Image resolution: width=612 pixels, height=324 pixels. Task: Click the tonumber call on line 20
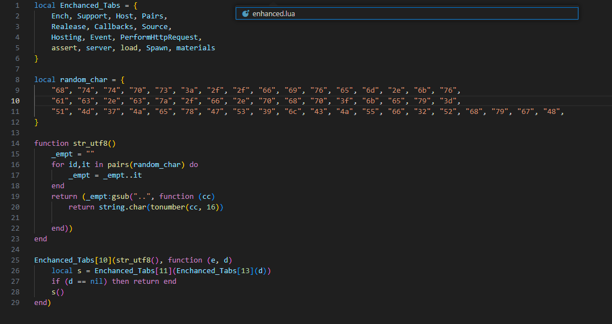tap(167, 207)
